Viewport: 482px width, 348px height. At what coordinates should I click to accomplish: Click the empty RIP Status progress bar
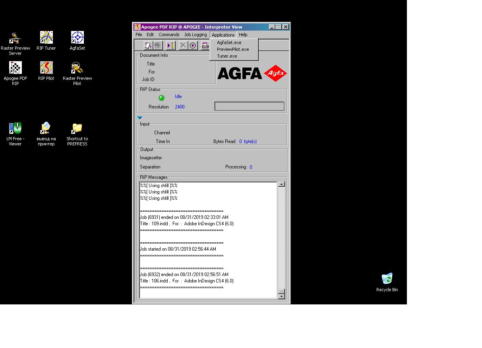(249, 106)
